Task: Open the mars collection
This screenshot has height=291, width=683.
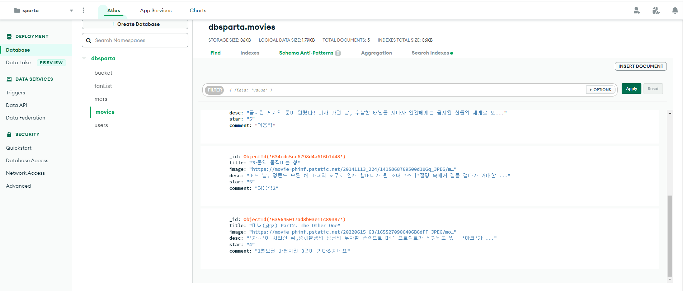Action: 101,99
